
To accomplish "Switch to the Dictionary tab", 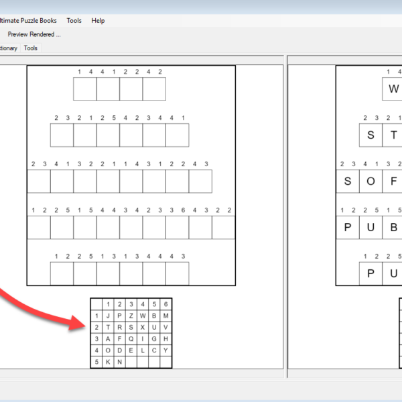I will (8, 48).
